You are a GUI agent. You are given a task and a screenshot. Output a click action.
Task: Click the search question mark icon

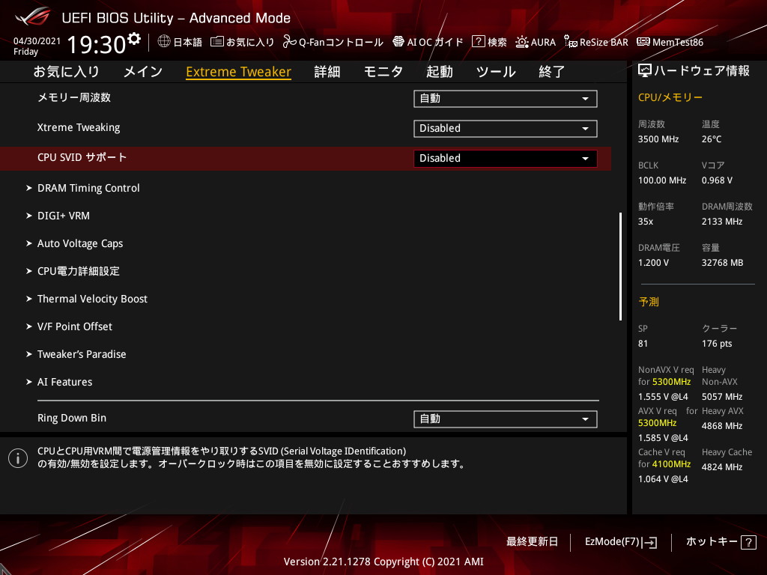tap(478, 42)
